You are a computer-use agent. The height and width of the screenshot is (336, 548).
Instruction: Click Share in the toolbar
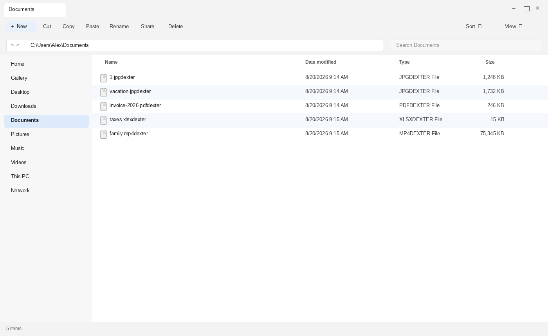click(148, 27)
